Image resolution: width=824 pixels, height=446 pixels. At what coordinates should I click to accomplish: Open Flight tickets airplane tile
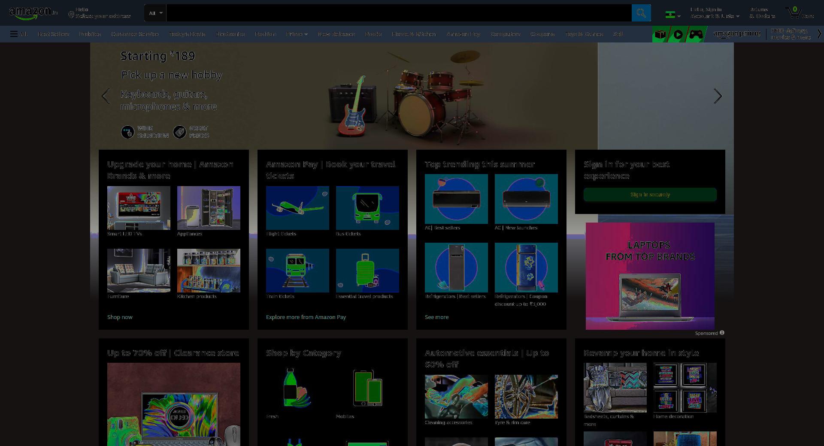pos(297,208)
